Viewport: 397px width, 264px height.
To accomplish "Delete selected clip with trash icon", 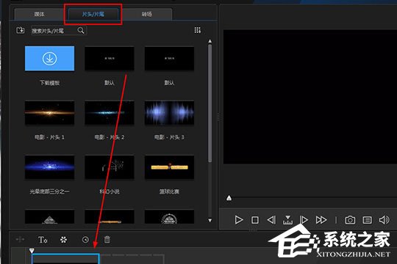I will click(x=107, y=240).
